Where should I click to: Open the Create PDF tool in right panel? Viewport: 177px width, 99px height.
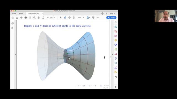[x=116, y=31]
